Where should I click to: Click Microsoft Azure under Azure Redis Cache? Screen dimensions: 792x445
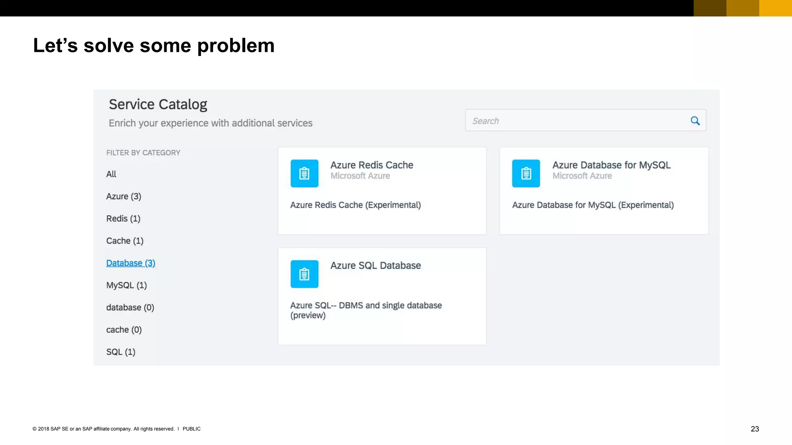(360, 176)
